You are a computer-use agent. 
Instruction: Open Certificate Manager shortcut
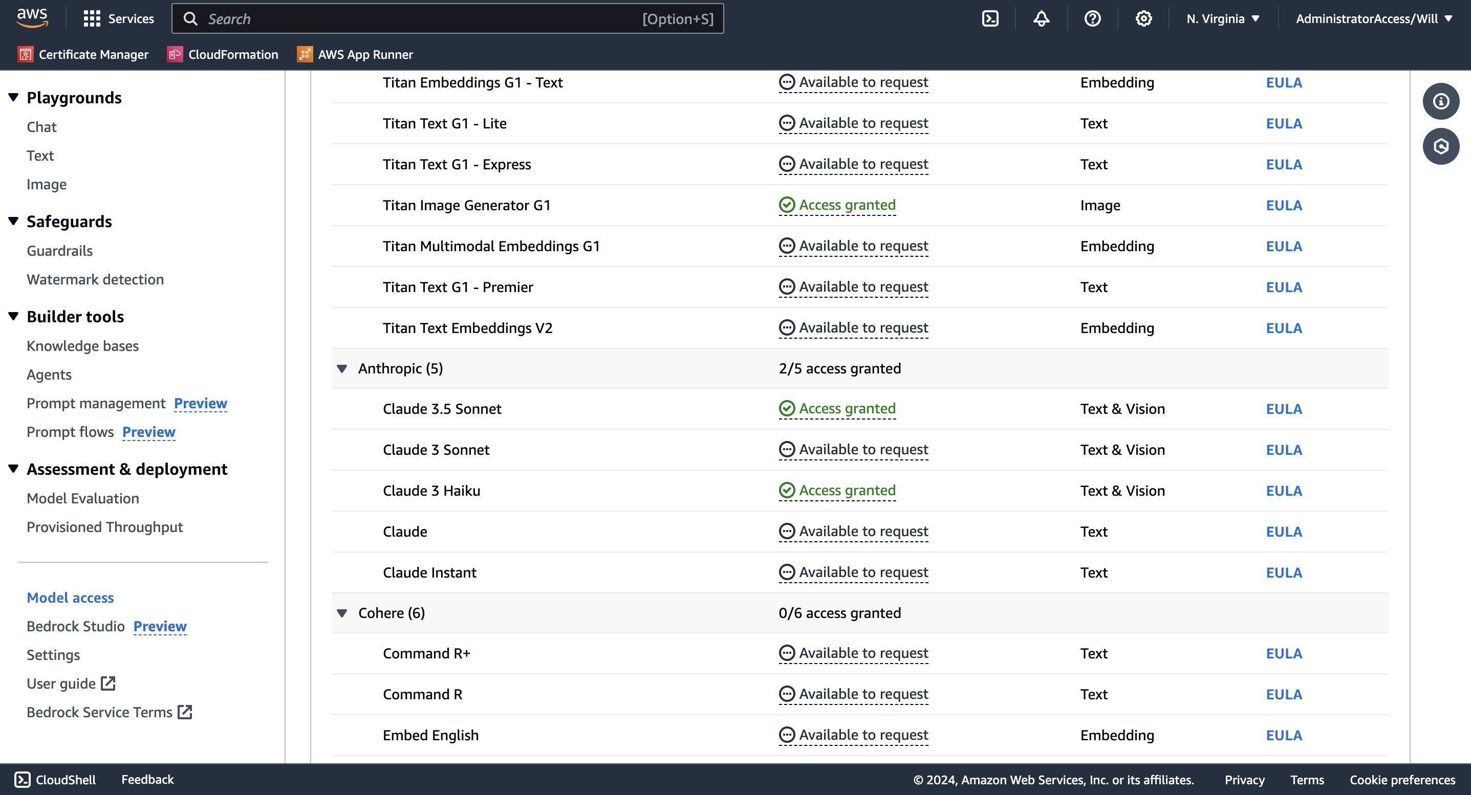83,54
